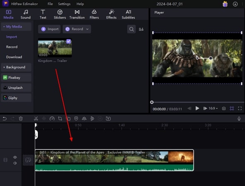Select the Kingdom of the Planet clip
This screenshot has height=186, width=245.
click(x=114, y=160)
